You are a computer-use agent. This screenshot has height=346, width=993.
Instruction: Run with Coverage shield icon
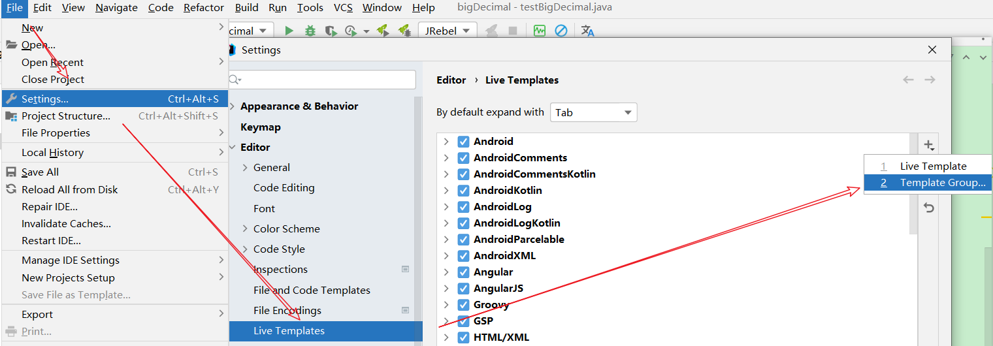(x=331, y=31)
